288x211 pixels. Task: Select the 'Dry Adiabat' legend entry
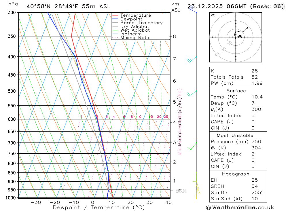(x=134, y=26)
